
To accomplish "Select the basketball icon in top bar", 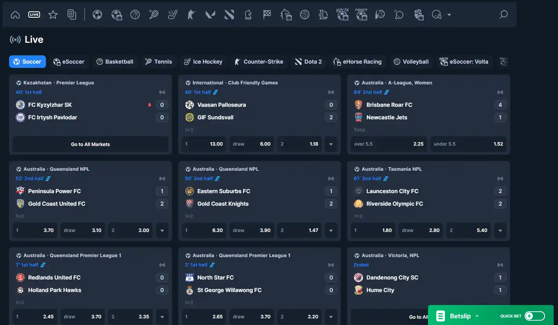I will [x=135, y=15].
